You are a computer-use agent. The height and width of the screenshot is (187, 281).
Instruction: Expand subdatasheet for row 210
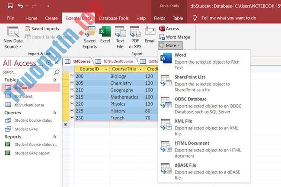(x=72, y=90)
